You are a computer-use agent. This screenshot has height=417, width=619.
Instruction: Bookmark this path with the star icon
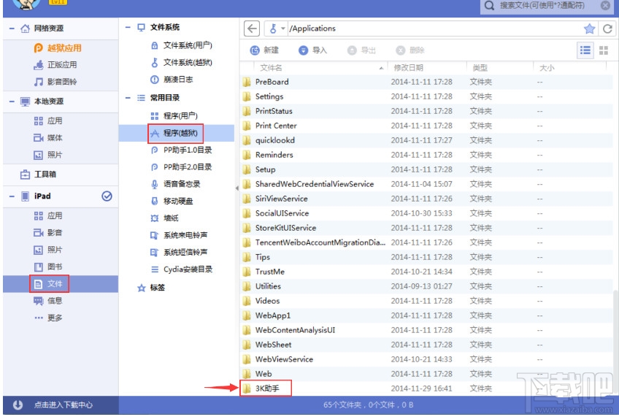click(589, 28)
